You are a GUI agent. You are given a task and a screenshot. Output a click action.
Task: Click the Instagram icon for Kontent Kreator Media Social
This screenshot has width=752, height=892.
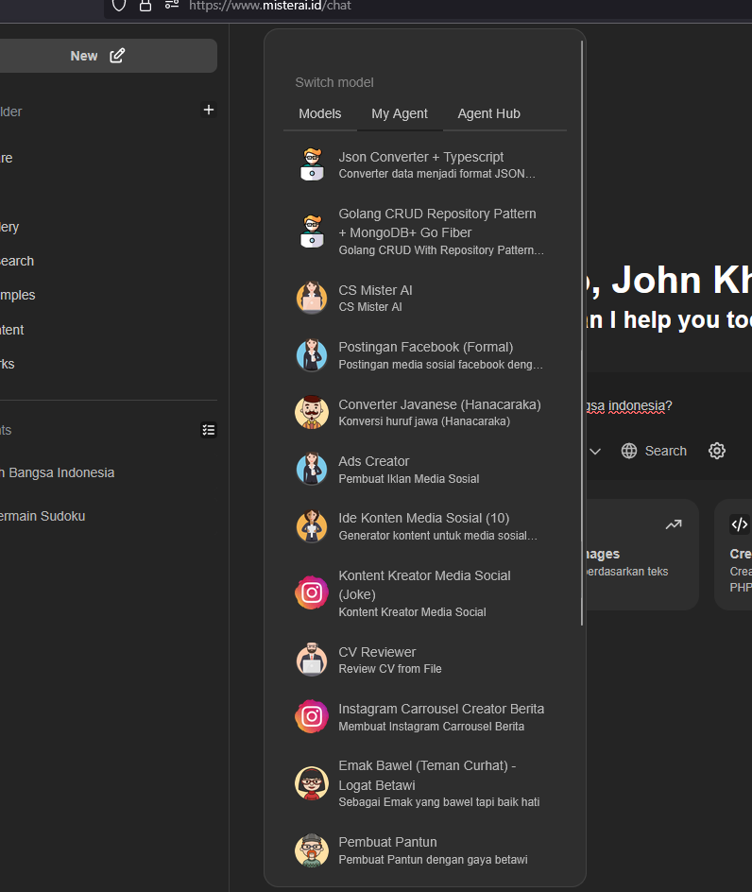pos(312,593)
